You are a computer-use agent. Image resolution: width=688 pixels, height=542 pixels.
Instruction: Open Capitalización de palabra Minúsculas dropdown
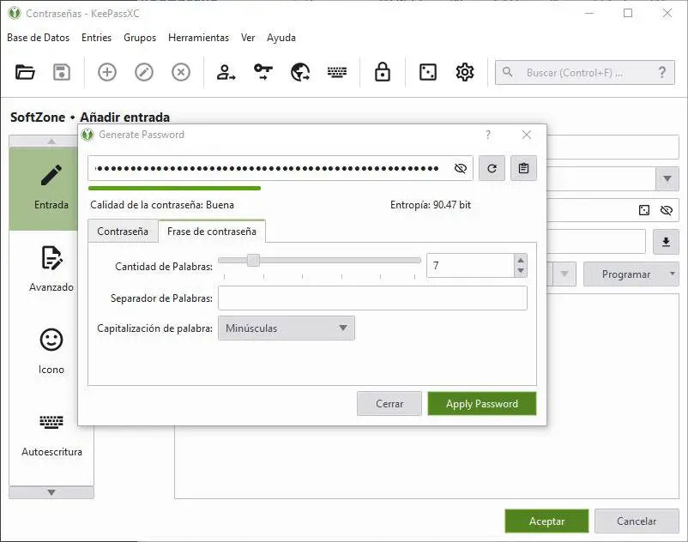pos(287,328)
